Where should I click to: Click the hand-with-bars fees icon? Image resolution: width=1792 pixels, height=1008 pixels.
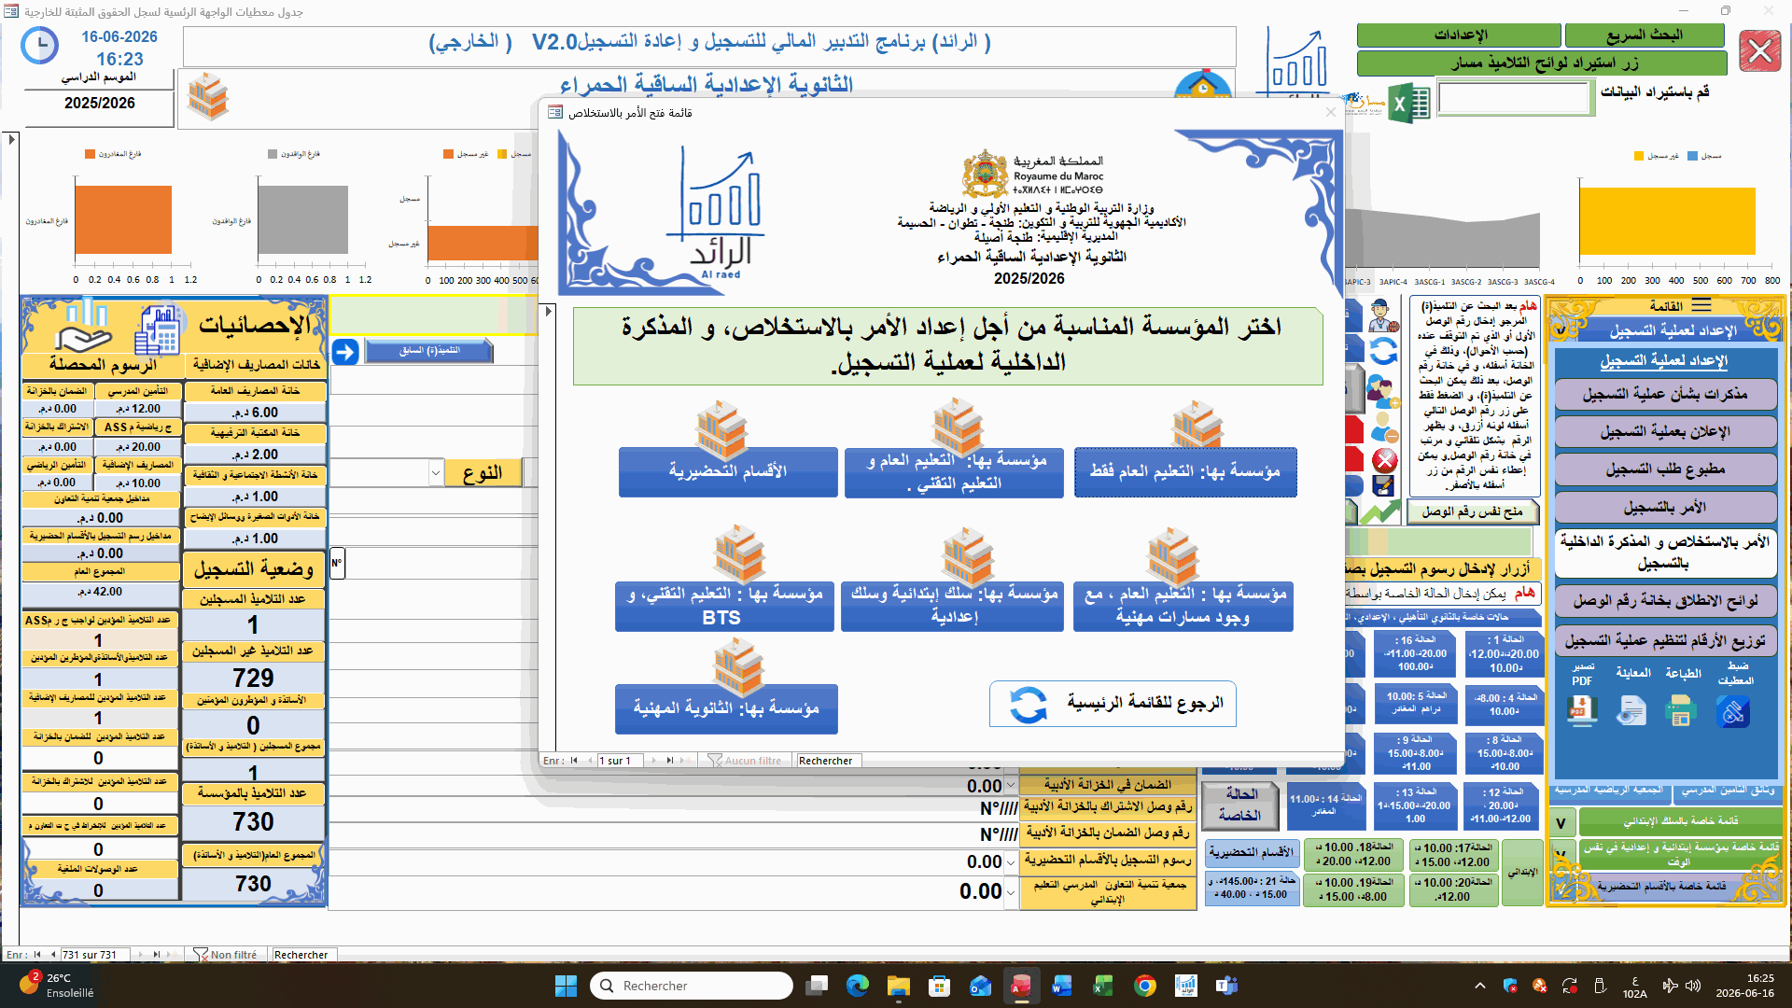(83, 327)
